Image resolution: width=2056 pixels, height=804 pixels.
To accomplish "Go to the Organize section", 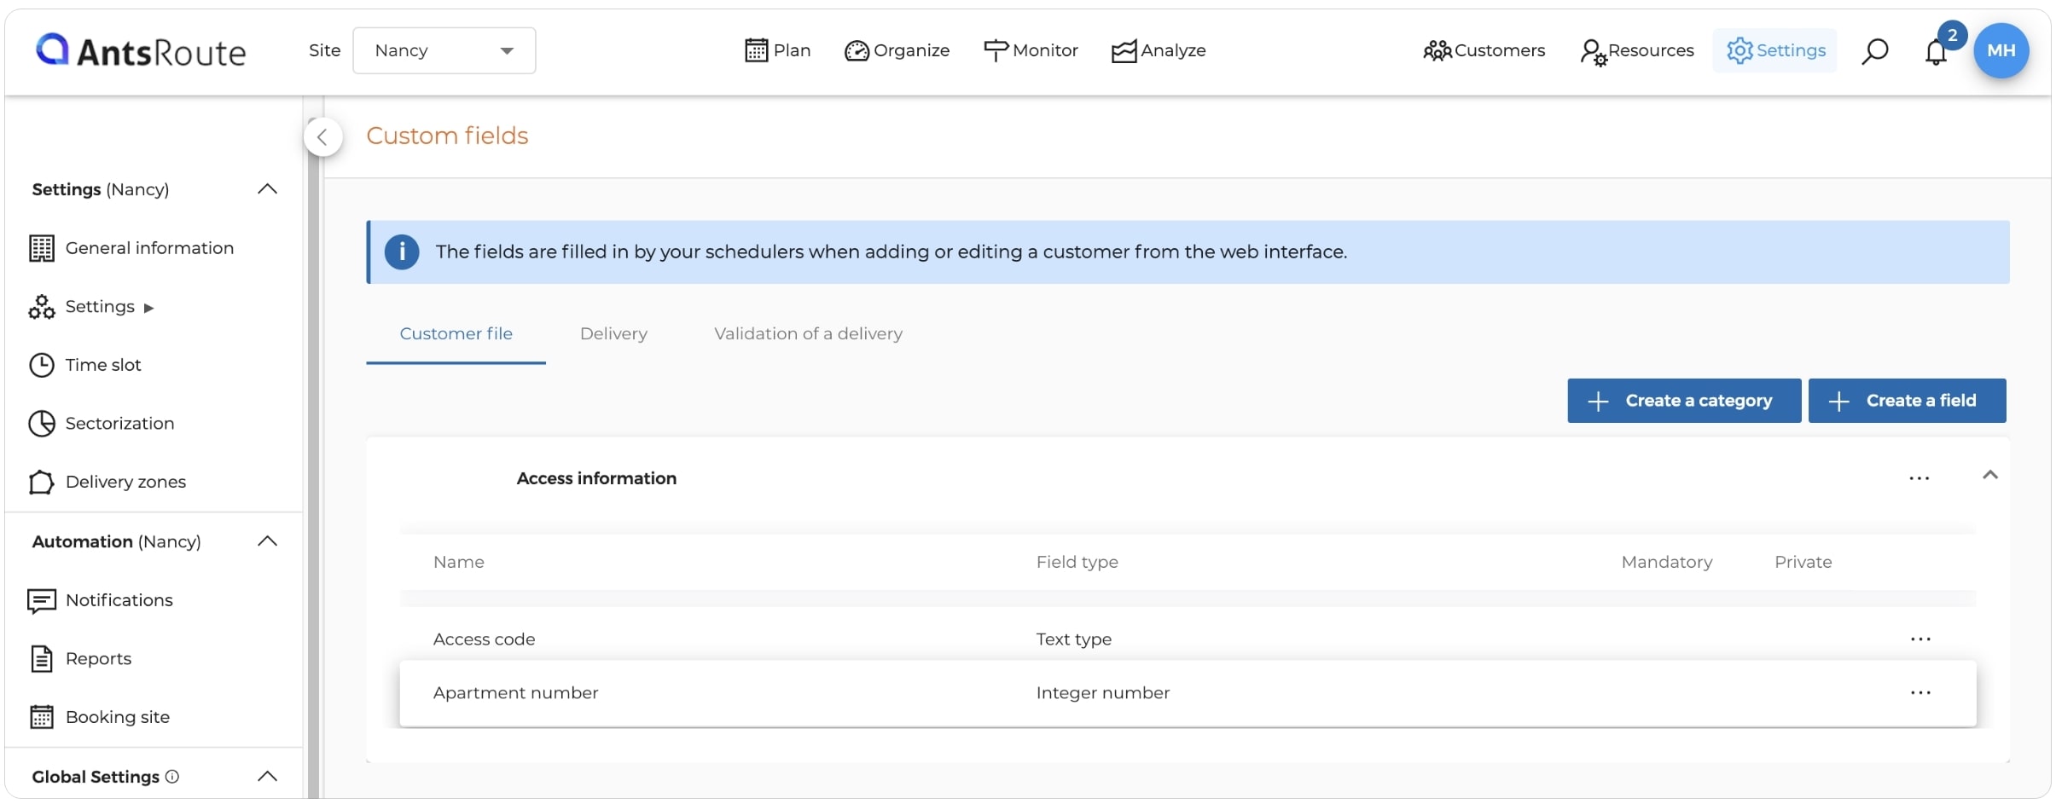I will point(897,50).
